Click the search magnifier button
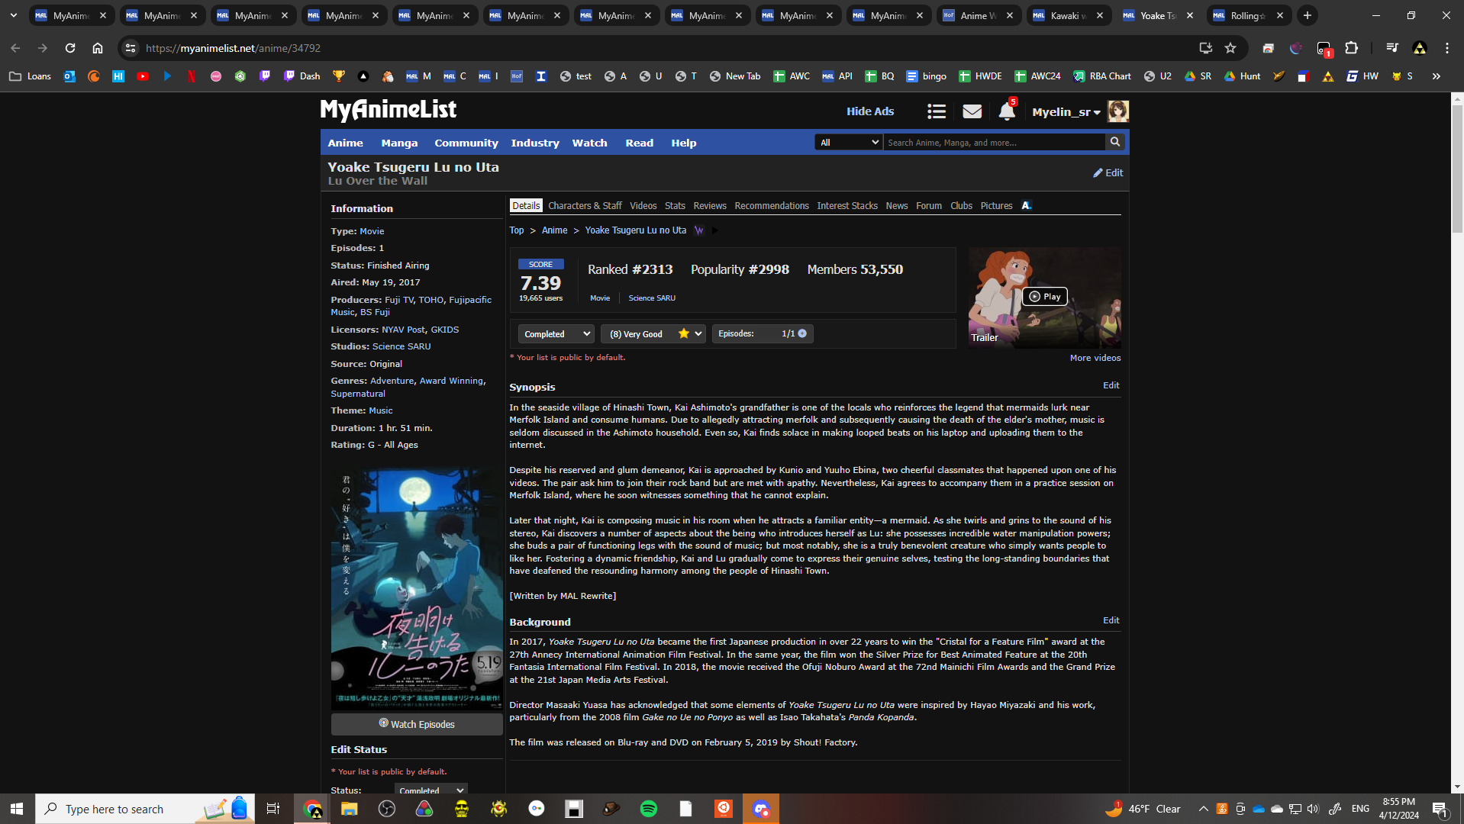Image resolution: width=1464 pixels, height=824 pixels. [1115, 142]
